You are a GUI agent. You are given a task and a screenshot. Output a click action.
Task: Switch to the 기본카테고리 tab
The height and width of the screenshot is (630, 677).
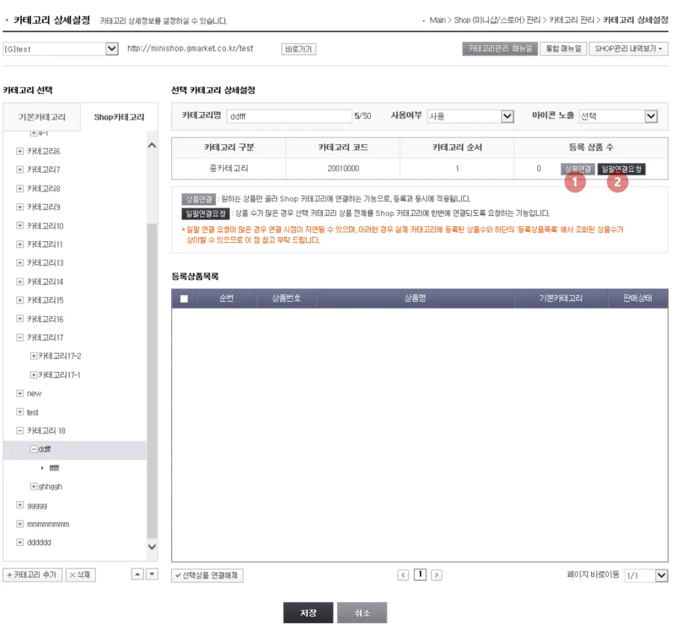pyautogui.click(x=42, y=117)
